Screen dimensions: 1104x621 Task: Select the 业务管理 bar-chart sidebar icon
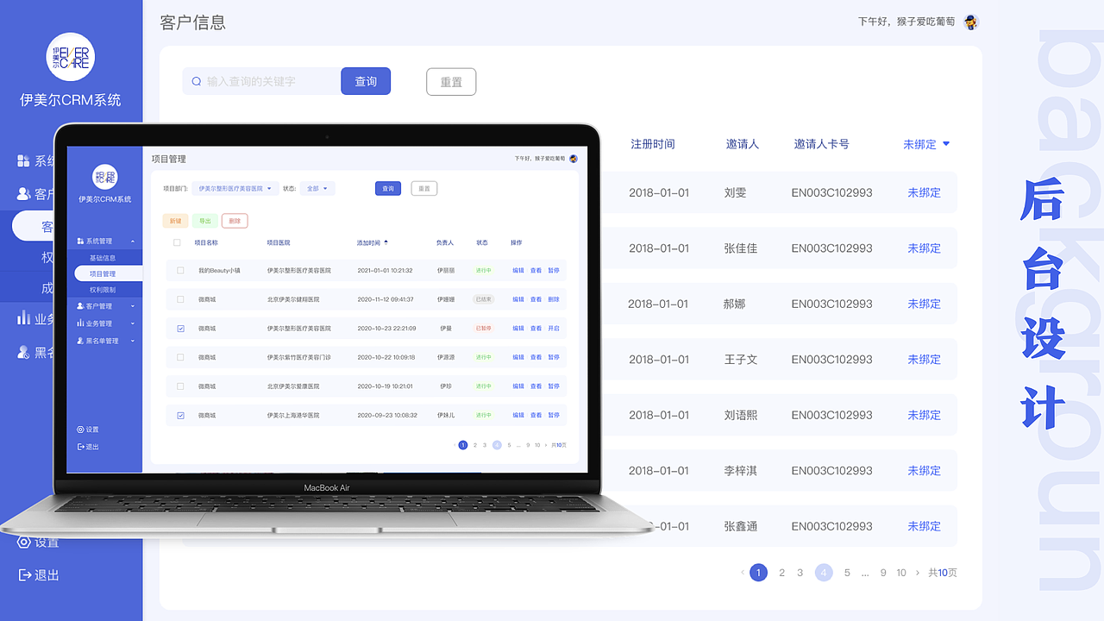pos(82,323)
